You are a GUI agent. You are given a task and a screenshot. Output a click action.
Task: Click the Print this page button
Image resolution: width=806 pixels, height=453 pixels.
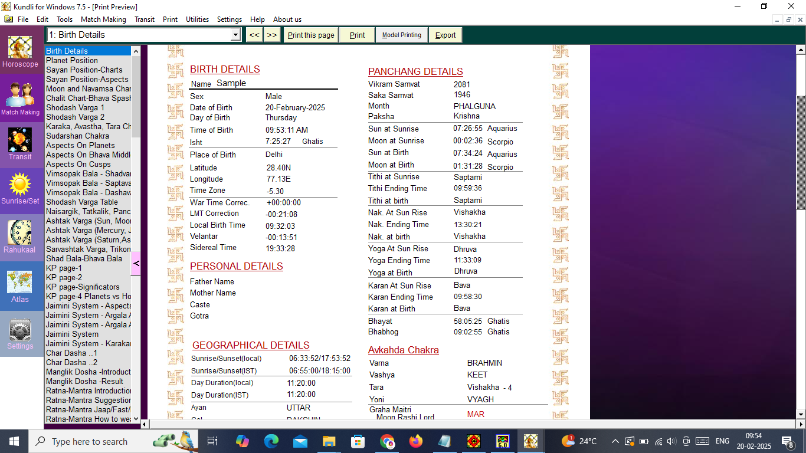[x=311, y=35]
